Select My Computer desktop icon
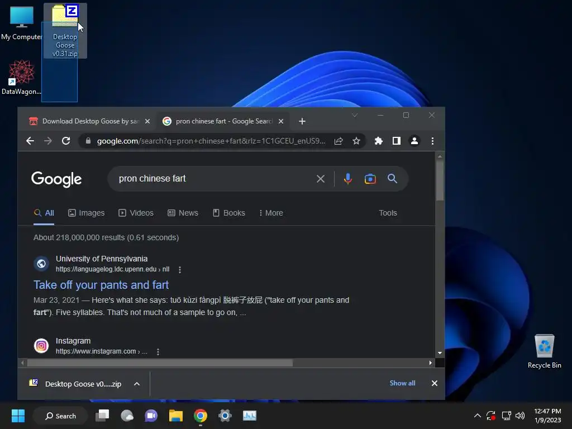Image resolution: width=572 pixels, height=429 pixels. [x=22, y=23]
